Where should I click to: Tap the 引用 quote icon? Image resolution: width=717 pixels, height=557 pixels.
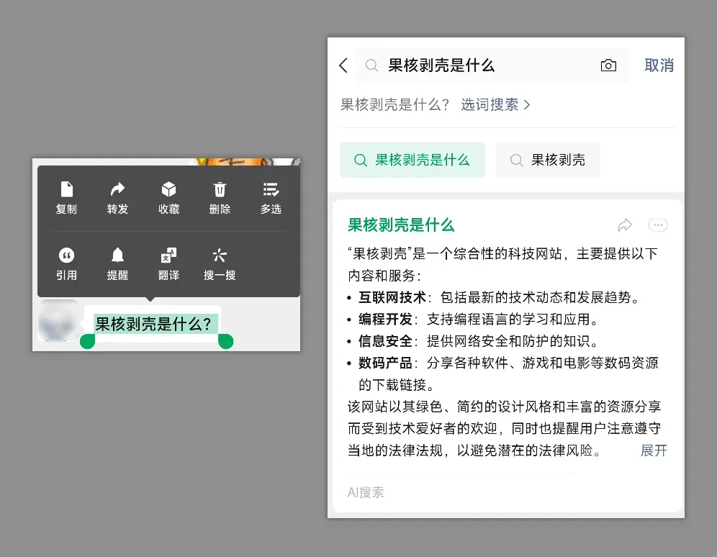[x=67, y=255]
